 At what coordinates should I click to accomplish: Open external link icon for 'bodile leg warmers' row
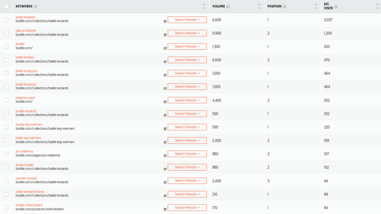[x=165, y=129]
